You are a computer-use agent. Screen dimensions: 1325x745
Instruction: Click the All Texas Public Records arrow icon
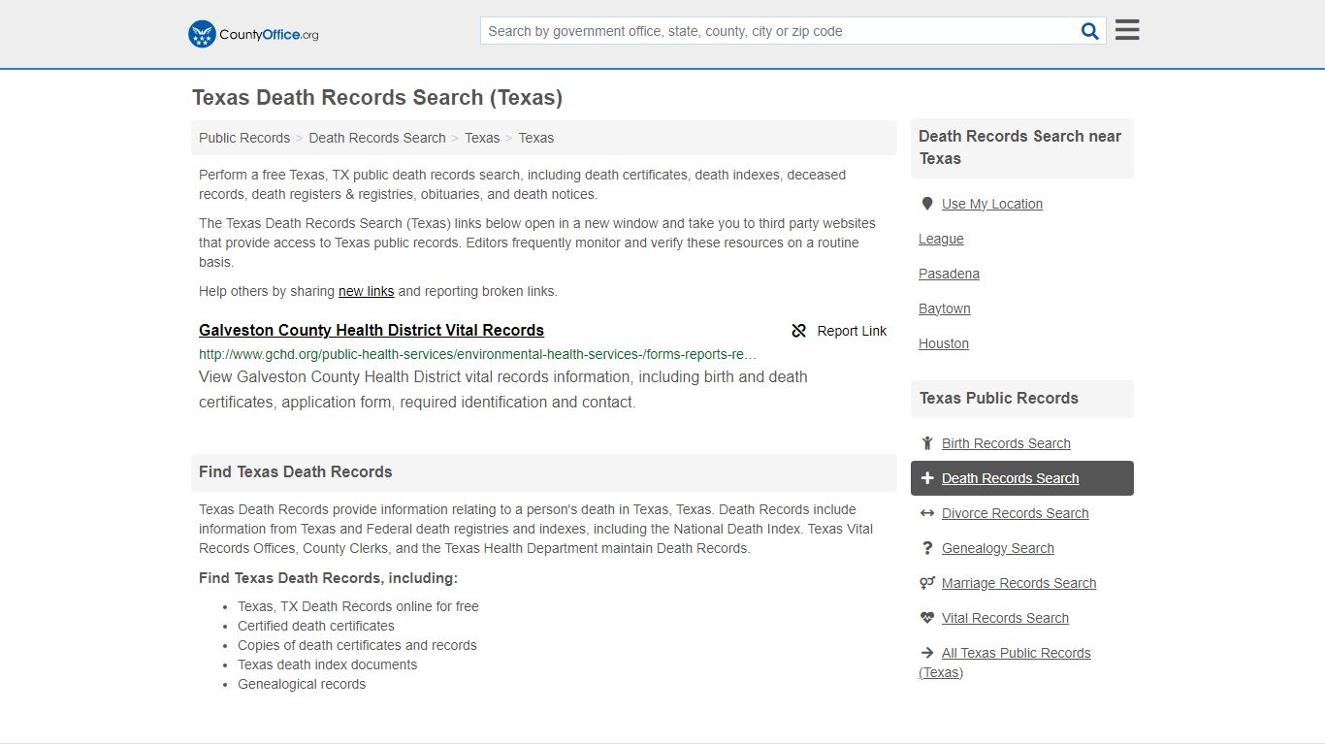927,653
